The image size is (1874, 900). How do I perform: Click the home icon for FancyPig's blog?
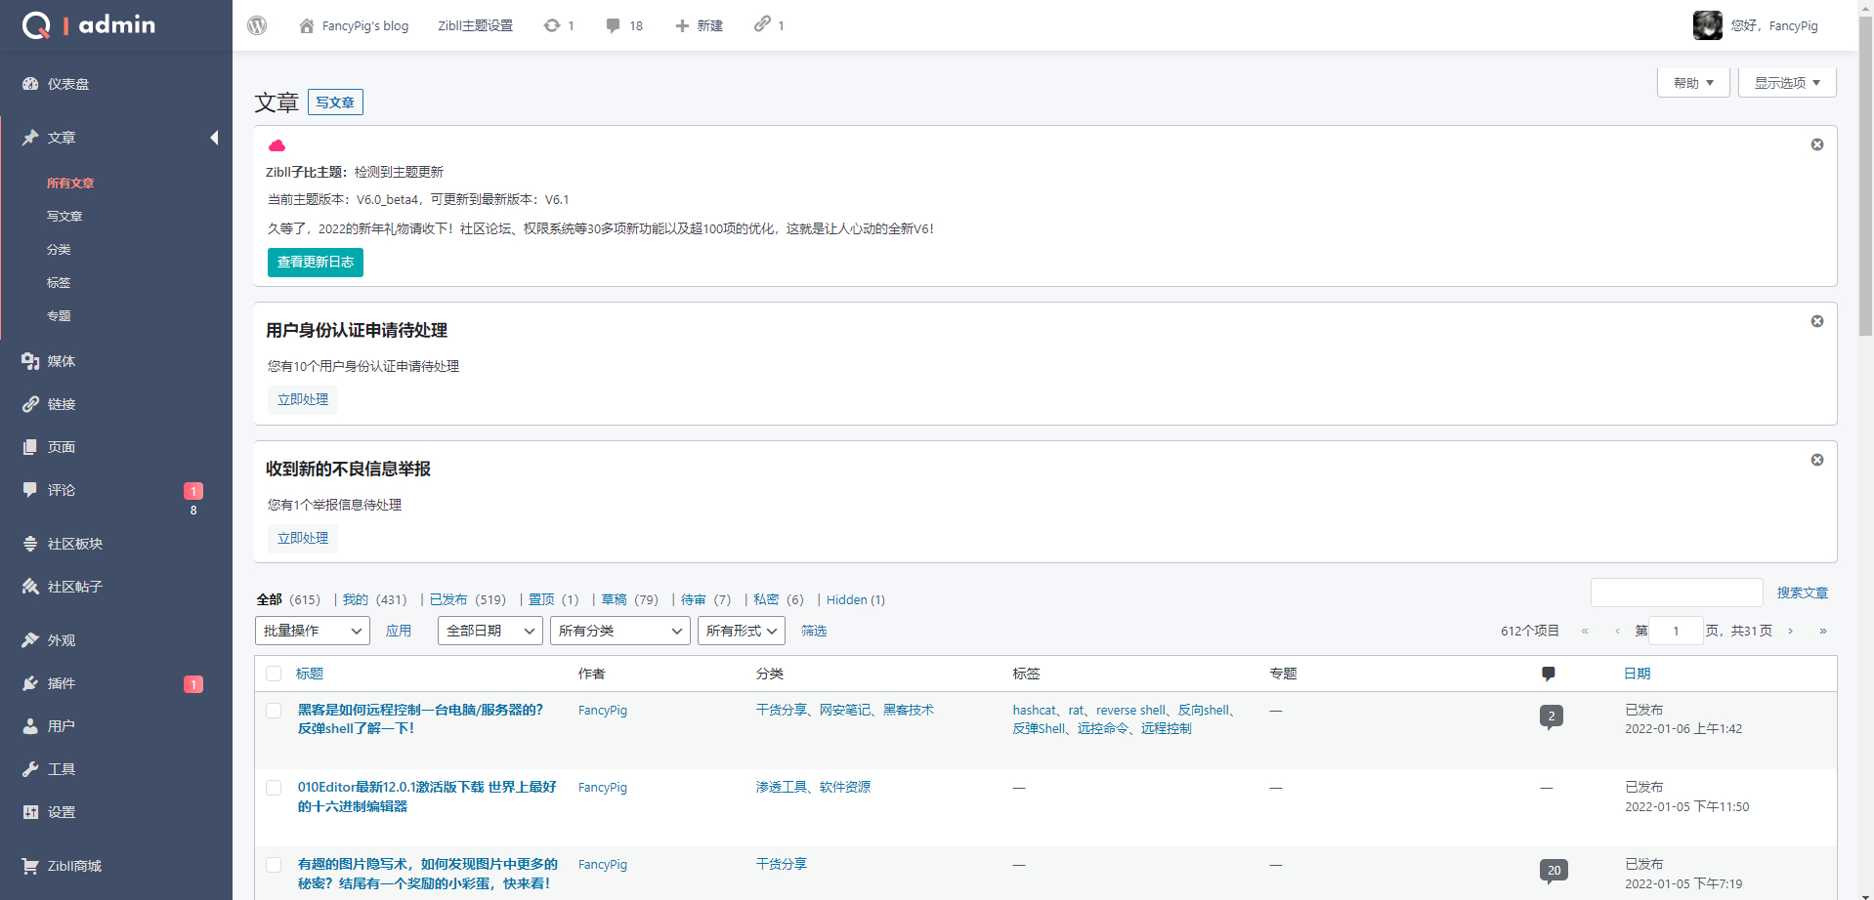pyautogui.click(x=307, y=25)
